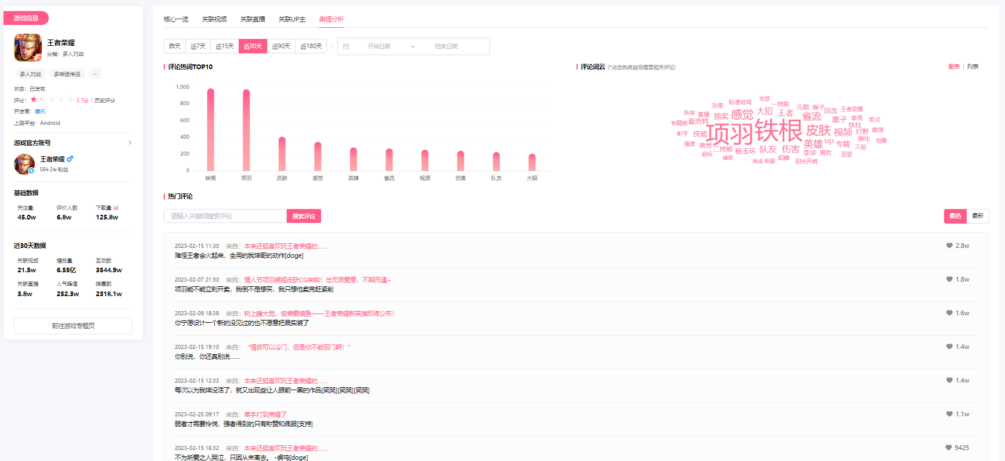The image size is (1005, 461).
Task: Click the word 队友 in the word cloud
Action: (768, 149)
